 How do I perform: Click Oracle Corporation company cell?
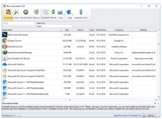[119, 59]
